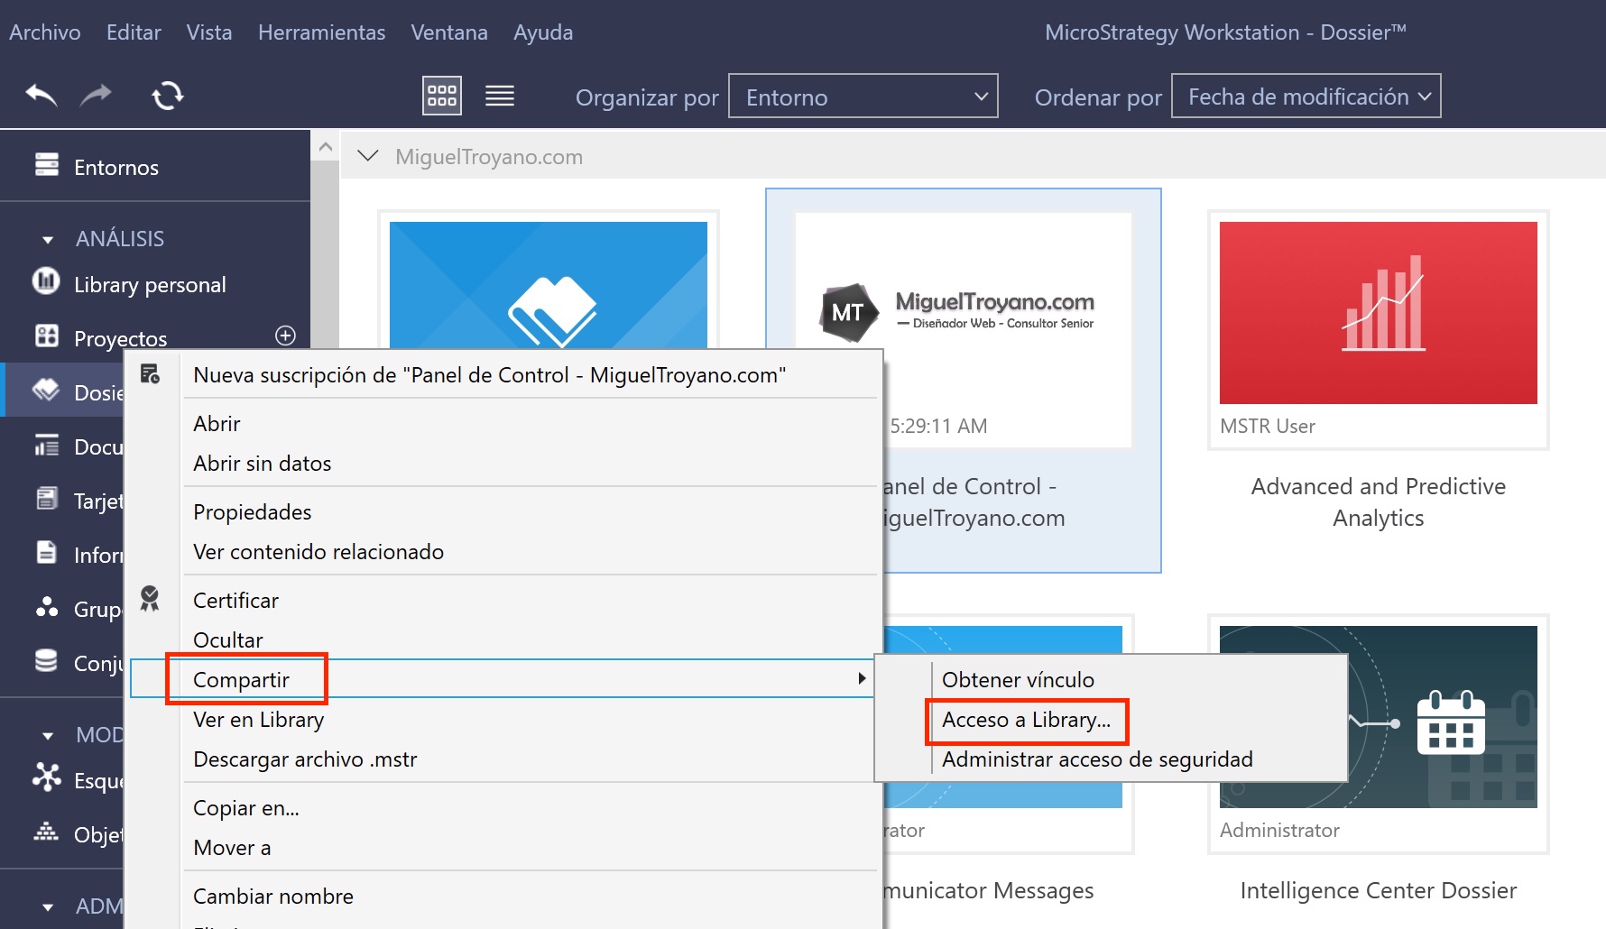Open the Ventana menu

(449, 32)
